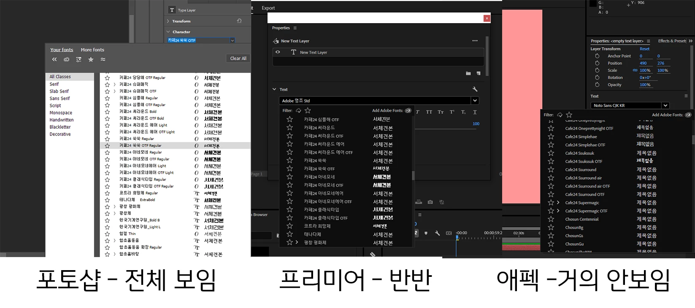
Task: Show more panels via double-arrow in After Effects
Action: [690, 41]
